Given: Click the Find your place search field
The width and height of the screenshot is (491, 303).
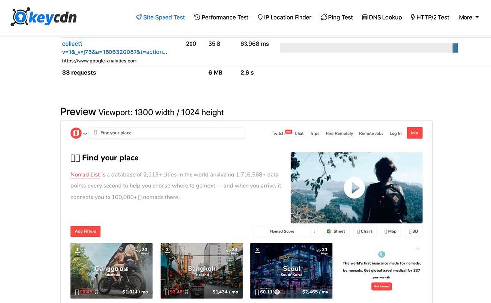Looking at the screenshot, I should [x=167, y=133].
